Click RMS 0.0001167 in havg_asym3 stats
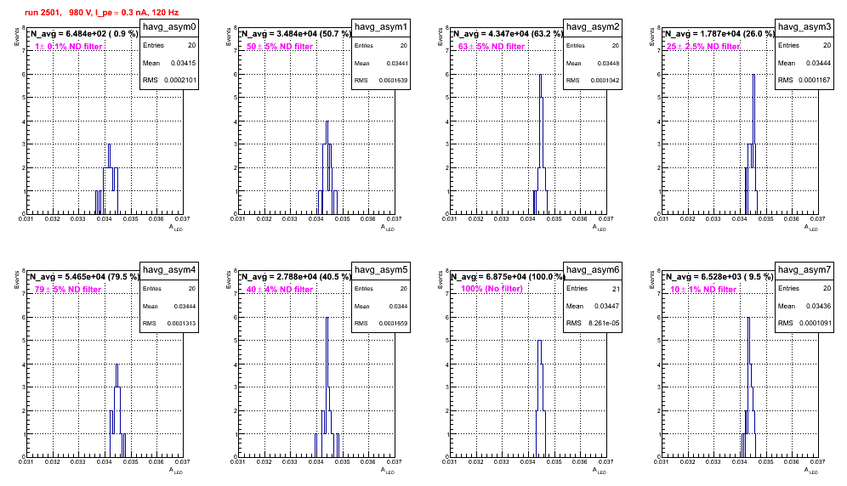 tap(804, 80)
